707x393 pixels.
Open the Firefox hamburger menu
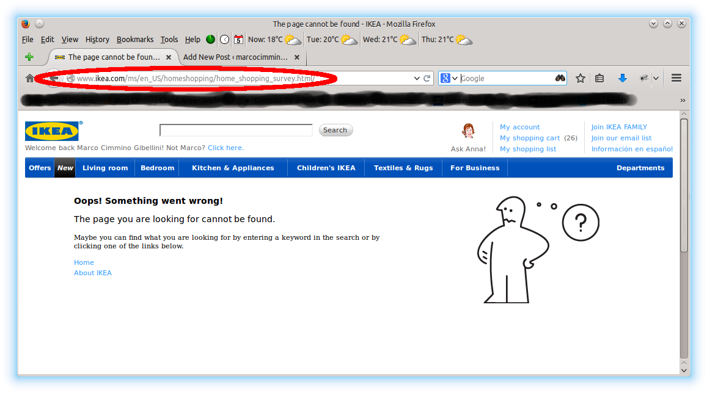676,78
